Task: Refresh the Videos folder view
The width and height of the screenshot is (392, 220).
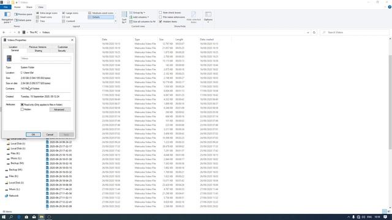Action: [314, 32]
